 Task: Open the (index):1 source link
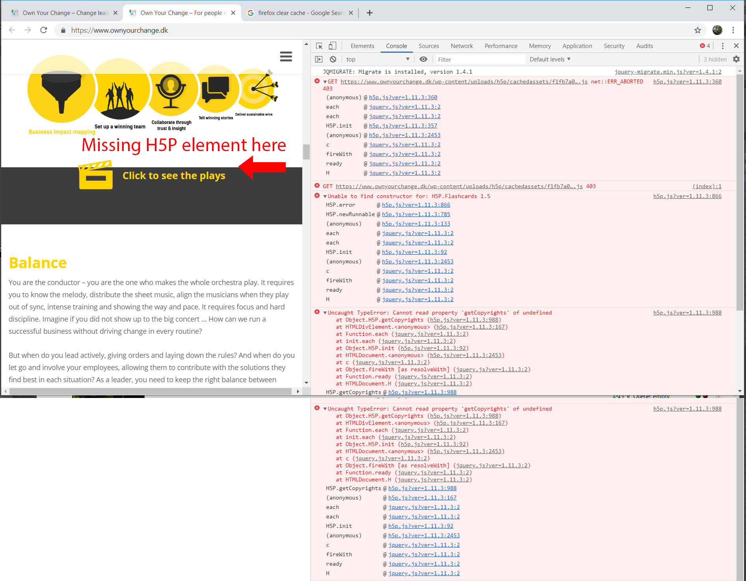pos(707,186)
